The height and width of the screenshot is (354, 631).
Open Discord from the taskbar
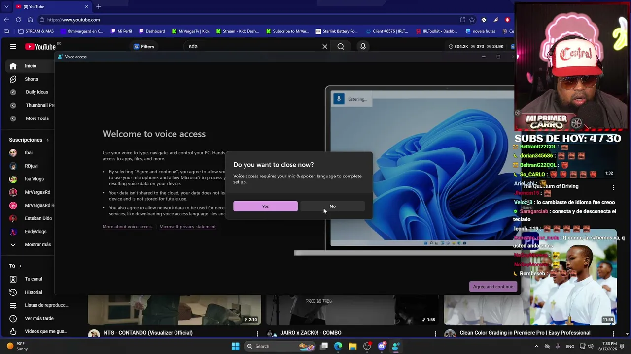pyautogui.click(x=382, y=346)
